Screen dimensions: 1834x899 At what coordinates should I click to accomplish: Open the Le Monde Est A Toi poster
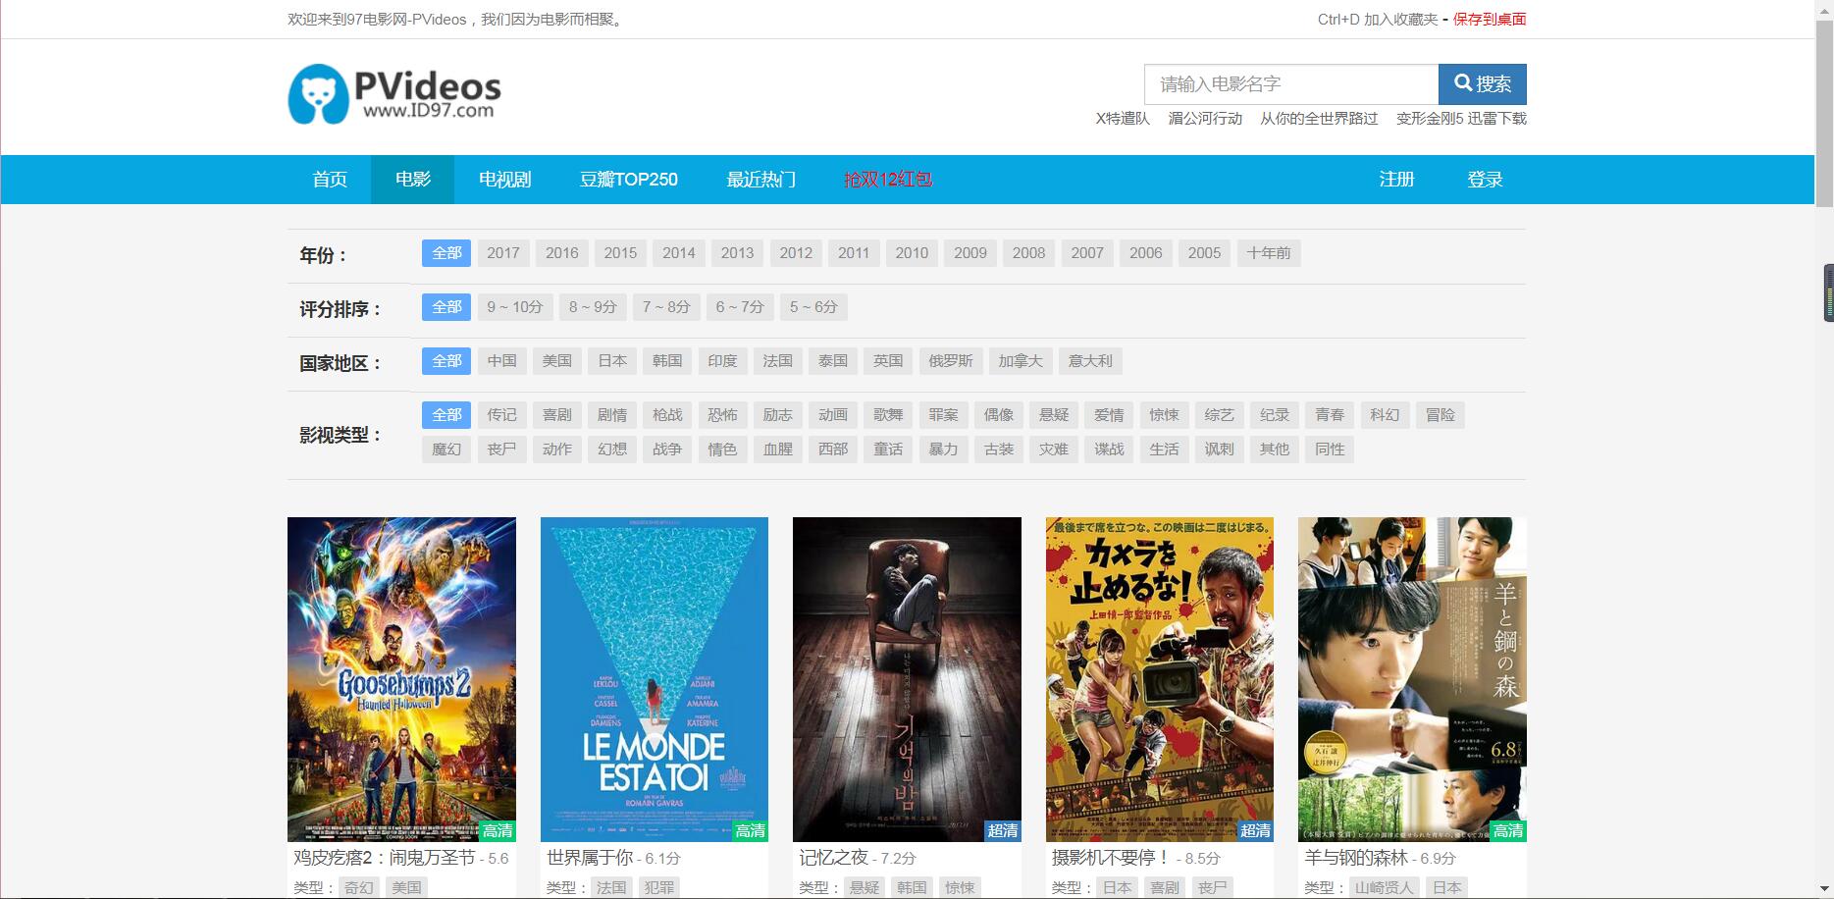click(655, 679)
